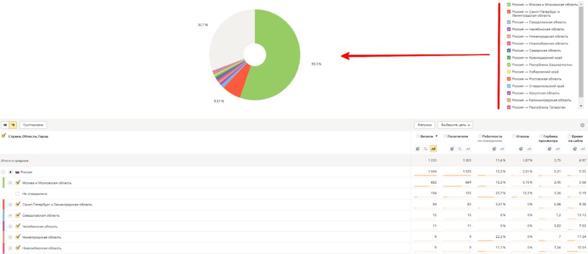
Task: Click percent icon under Визиты column
Action: point(425,149)
